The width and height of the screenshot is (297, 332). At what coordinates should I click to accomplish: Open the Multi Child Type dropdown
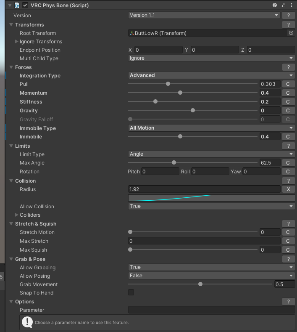pos(211,58)
